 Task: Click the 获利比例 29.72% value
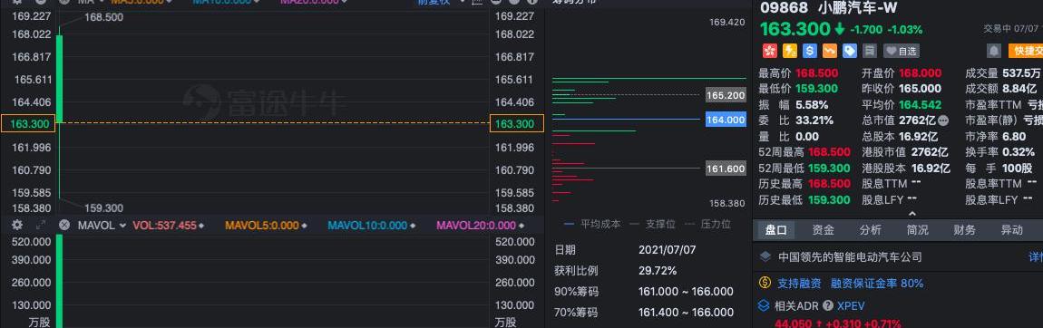point(658,271)
